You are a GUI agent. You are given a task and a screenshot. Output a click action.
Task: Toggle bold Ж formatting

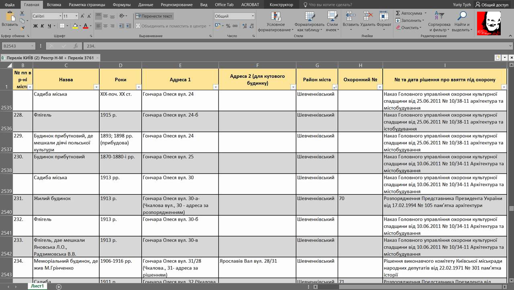(35, 26)
